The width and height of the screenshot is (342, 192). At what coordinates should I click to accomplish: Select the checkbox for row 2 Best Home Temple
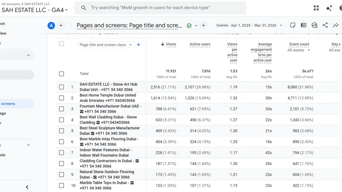(x=61, y=98)
